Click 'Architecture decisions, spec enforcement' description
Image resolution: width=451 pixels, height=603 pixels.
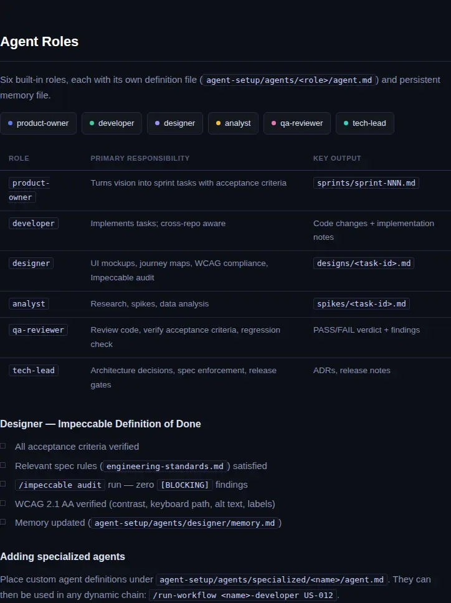coord(183,377)
